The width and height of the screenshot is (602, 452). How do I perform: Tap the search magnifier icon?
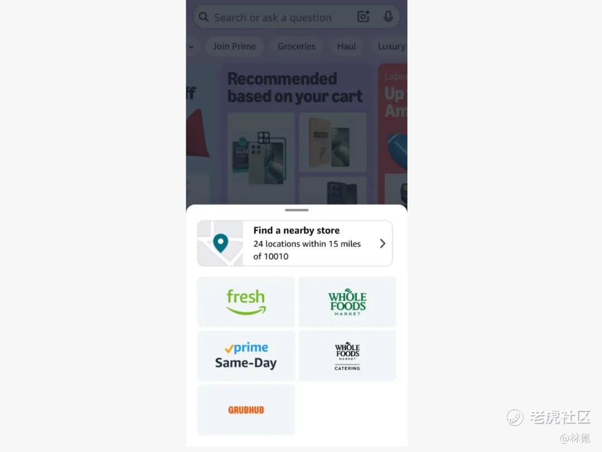(203, 17)
